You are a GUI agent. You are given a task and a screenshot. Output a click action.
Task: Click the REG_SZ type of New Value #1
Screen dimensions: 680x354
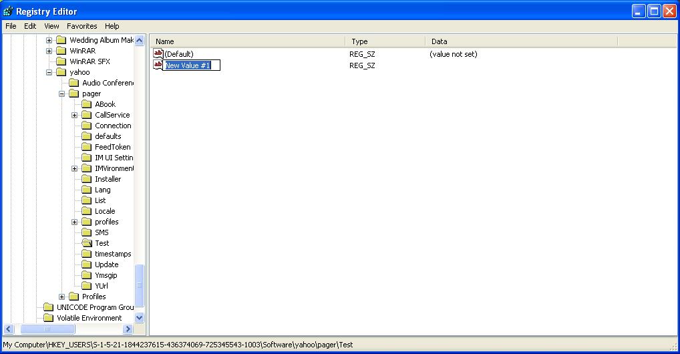362,65
